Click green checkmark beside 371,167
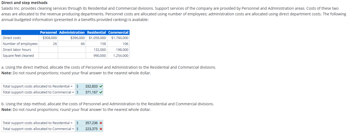Image resolution: width=347 pixels, height=133 pixels. click(101, 92)
